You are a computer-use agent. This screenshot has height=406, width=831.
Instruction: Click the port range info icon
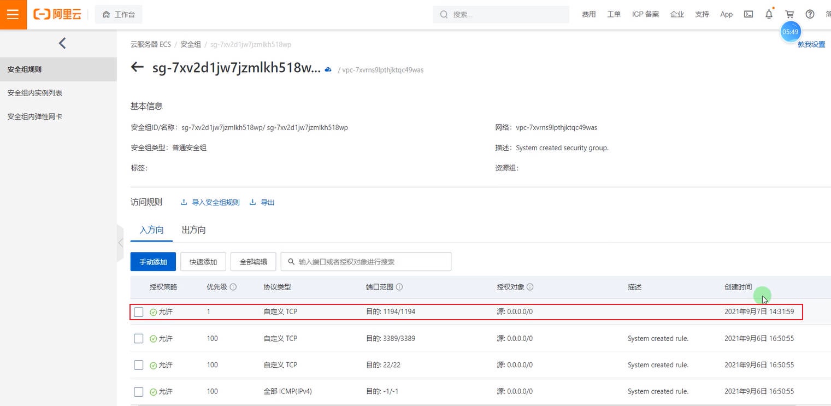coord(399,287)
